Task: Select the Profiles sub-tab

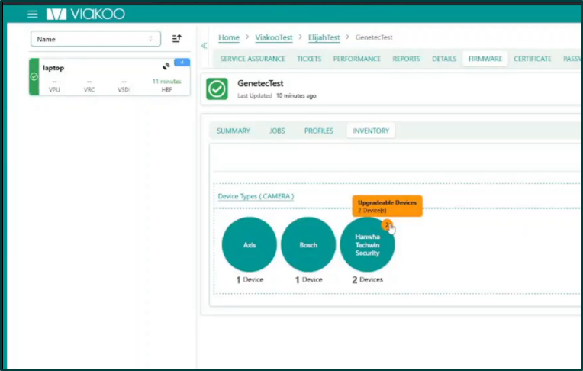Action: click(x=318, y=131)
